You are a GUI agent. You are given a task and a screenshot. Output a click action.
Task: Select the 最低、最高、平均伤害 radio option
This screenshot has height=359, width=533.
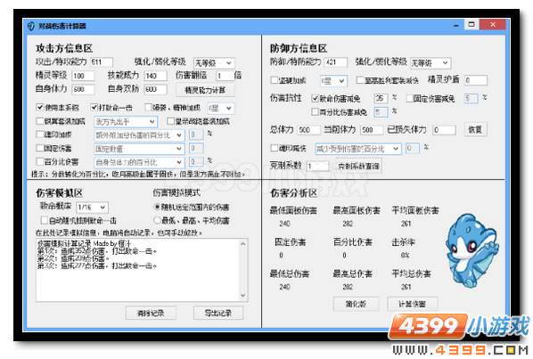point(157,220)
